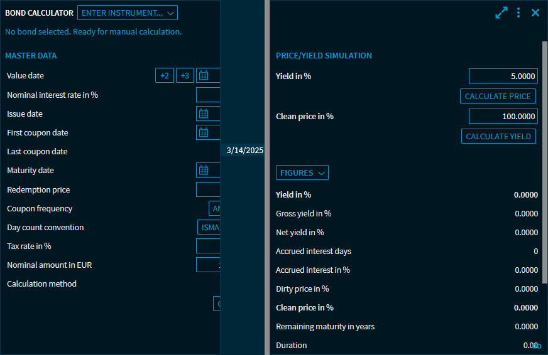Screen dimensions: 548x355
Task: Expand the panel with the double-arrow icon
Action: click(501, 13)
